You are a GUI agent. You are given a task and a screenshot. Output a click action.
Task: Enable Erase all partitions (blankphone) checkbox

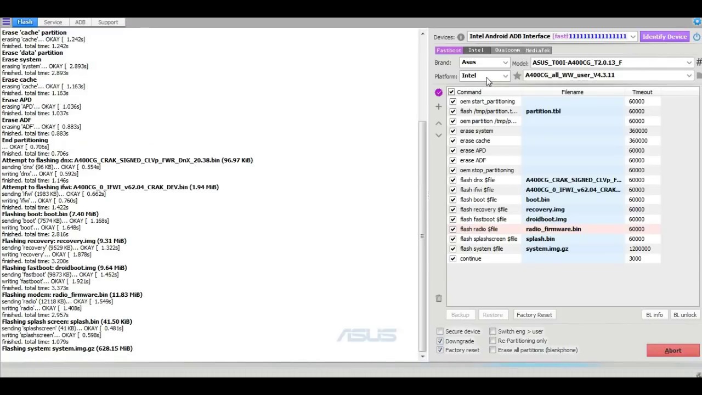pyautogui.click(x=492, y=350)
